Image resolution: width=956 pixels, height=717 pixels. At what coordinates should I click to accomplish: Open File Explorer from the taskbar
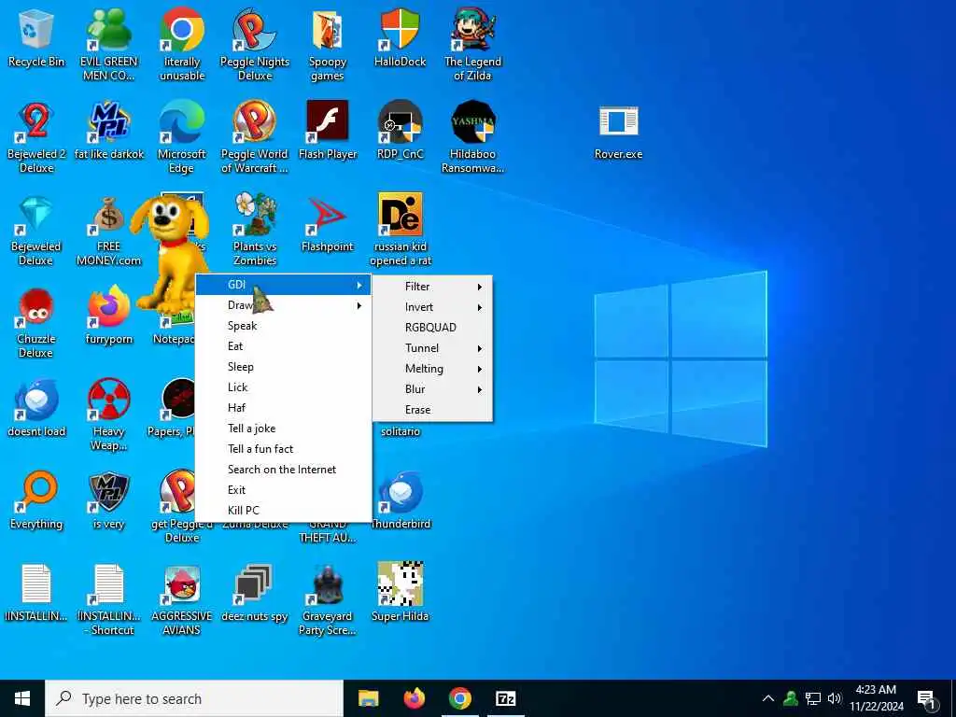point(368,698)
